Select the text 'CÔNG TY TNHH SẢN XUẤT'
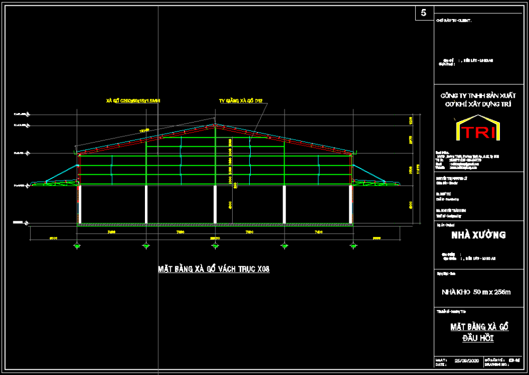Screen dimensions: 529x375 pyautogui.click(x=478, y=96)
